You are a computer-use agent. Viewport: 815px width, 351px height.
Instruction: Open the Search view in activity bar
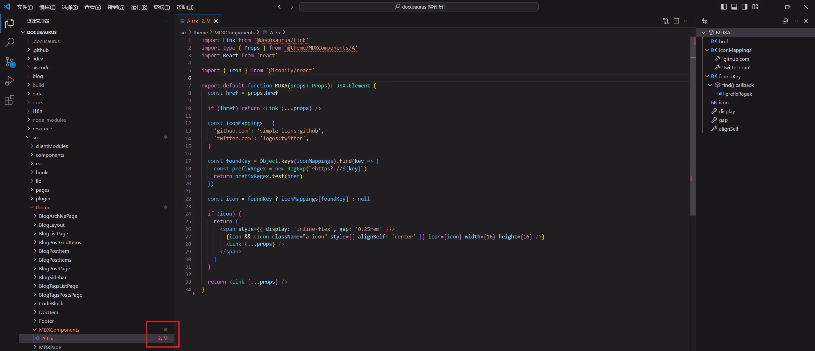[x=10, y=42]
